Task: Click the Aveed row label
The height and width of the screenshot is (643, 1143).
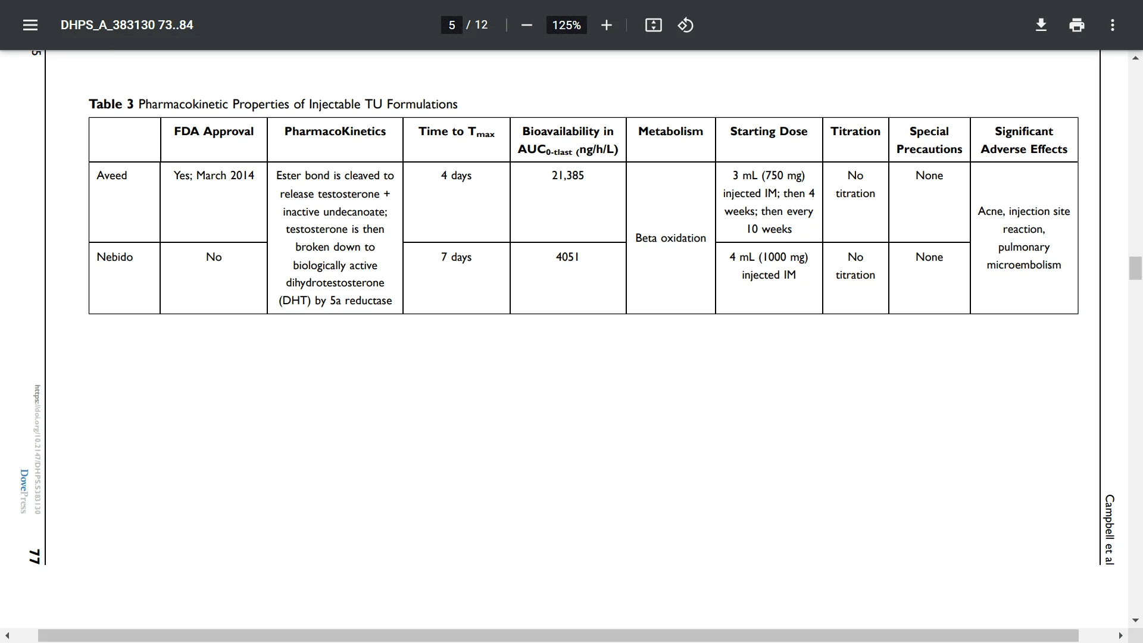Action: 112,175
